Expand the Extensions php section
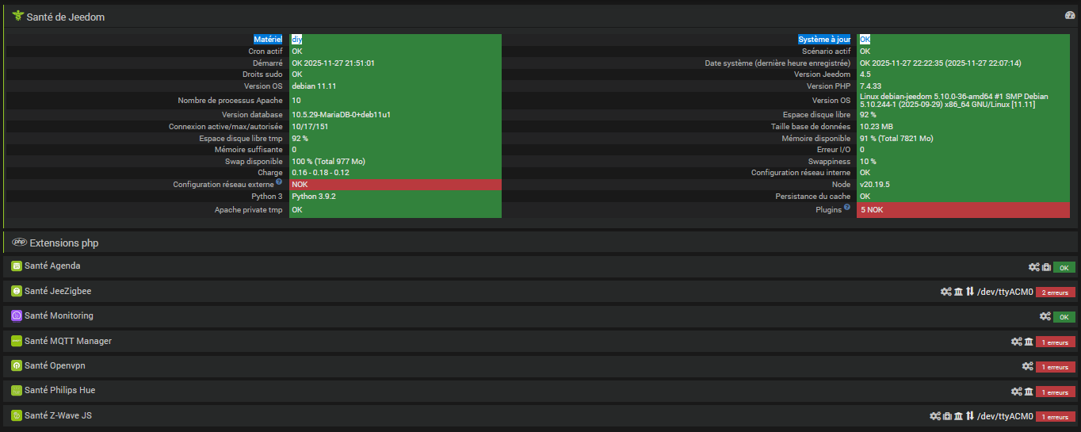Image resolution: width=1081 pixels, height=432 pixels. tap(63, 243)
